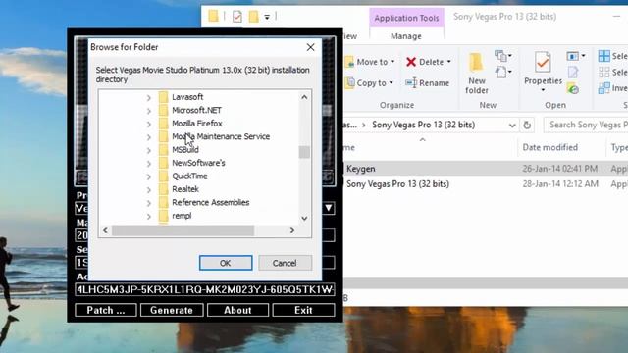
Task: Click Generate in the keygen window
Action: [172, 310]
